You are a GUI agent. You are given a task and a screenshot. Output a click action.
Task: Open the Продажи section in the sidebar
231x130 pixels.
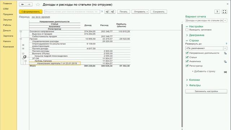[8, 14]
